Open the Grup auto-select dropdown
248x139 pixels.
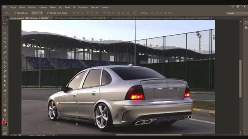(37, 13)
